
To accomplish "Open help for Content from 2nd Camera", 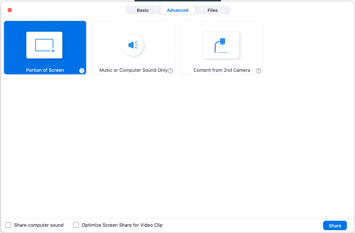I will tap(259, 71).
